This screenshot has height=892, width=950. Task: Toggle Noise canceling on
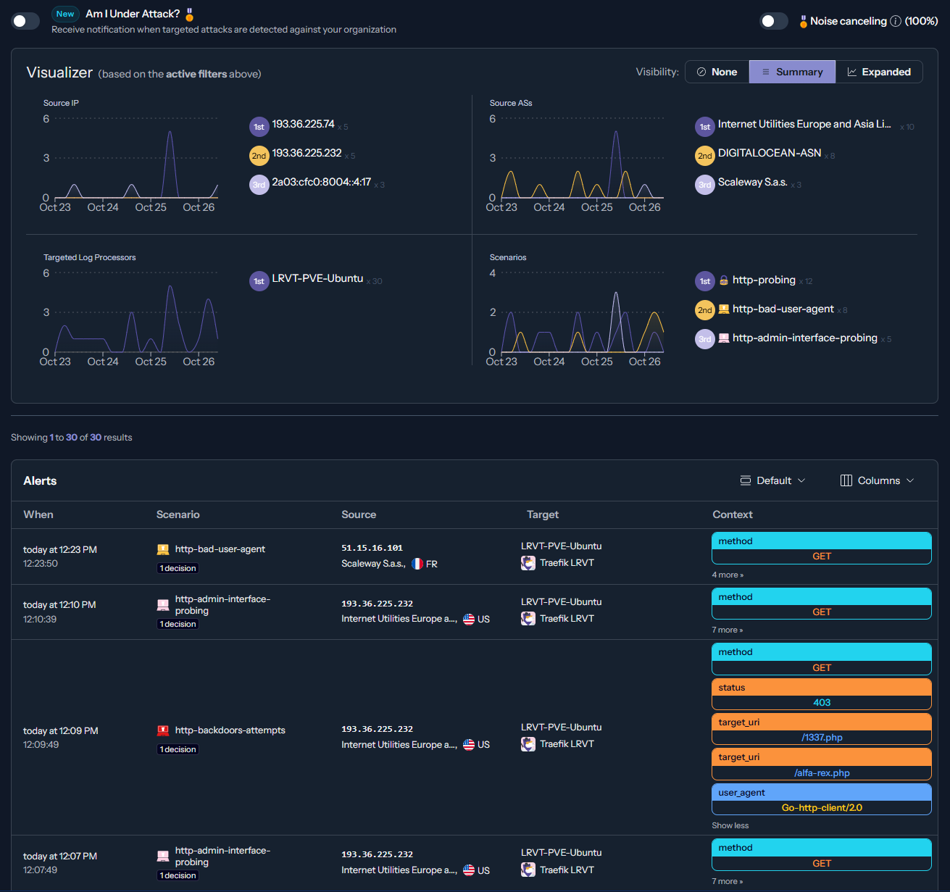pyautogui.click(x=774, y=21)
